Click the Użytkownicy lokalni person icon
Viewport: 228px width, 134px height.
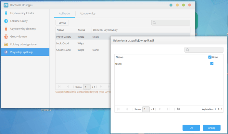[x=6, y=13]
